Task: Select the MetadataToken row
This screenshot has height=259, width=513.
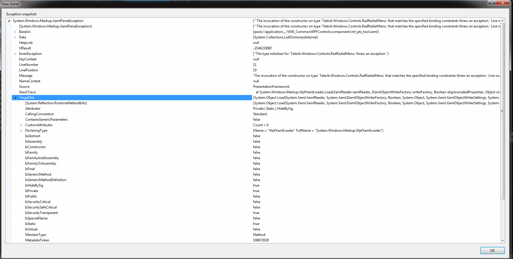Action: (x=256, y=240)
